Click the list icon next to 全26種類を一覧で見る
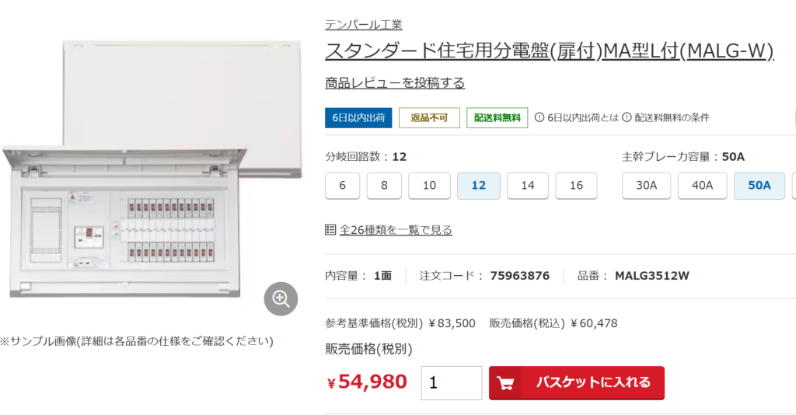Screen dimensions: 796x415 [330, 230]
